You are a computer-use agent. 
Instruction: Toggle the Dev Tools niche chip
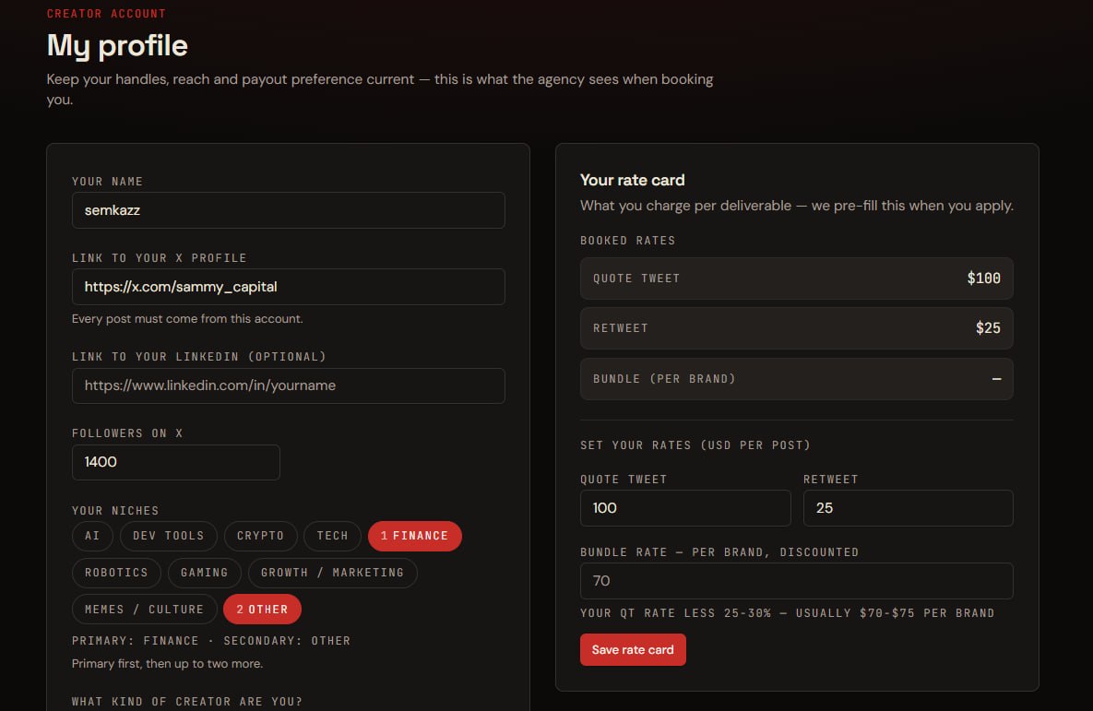pos(168,536)
